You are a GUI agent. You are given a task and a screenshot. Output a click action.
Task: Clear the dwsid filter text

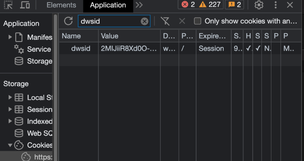pyautogui.click(x=144, y=21)
